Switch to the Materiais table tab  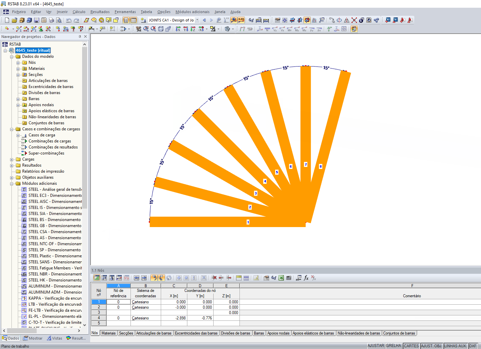point(109,333)
